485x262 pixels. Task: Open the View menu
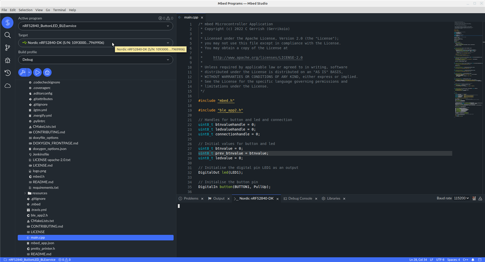(x=39, y=10)
